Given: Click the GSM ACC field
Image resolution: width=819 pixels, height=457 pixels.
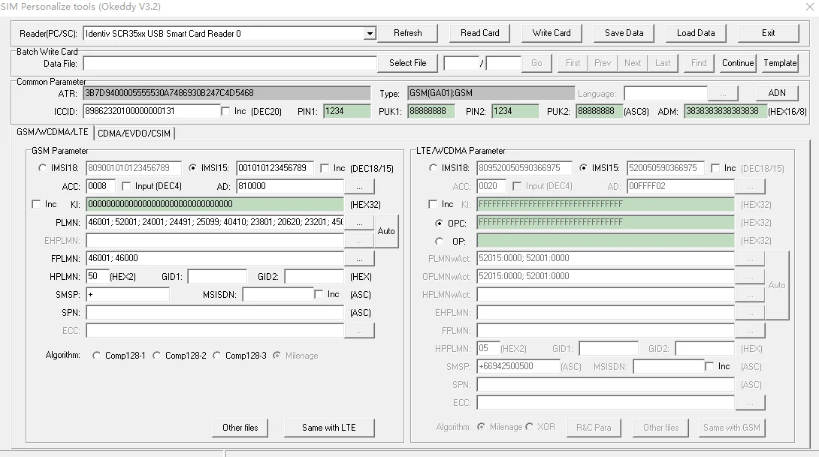Looking at the screenshot, I should 100,186.
